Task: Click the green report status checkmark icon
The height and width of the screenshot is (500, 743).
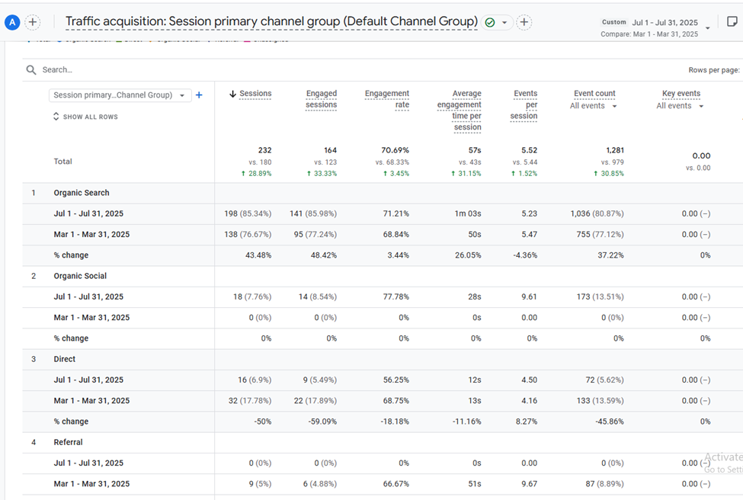Action: pos(490,22)
